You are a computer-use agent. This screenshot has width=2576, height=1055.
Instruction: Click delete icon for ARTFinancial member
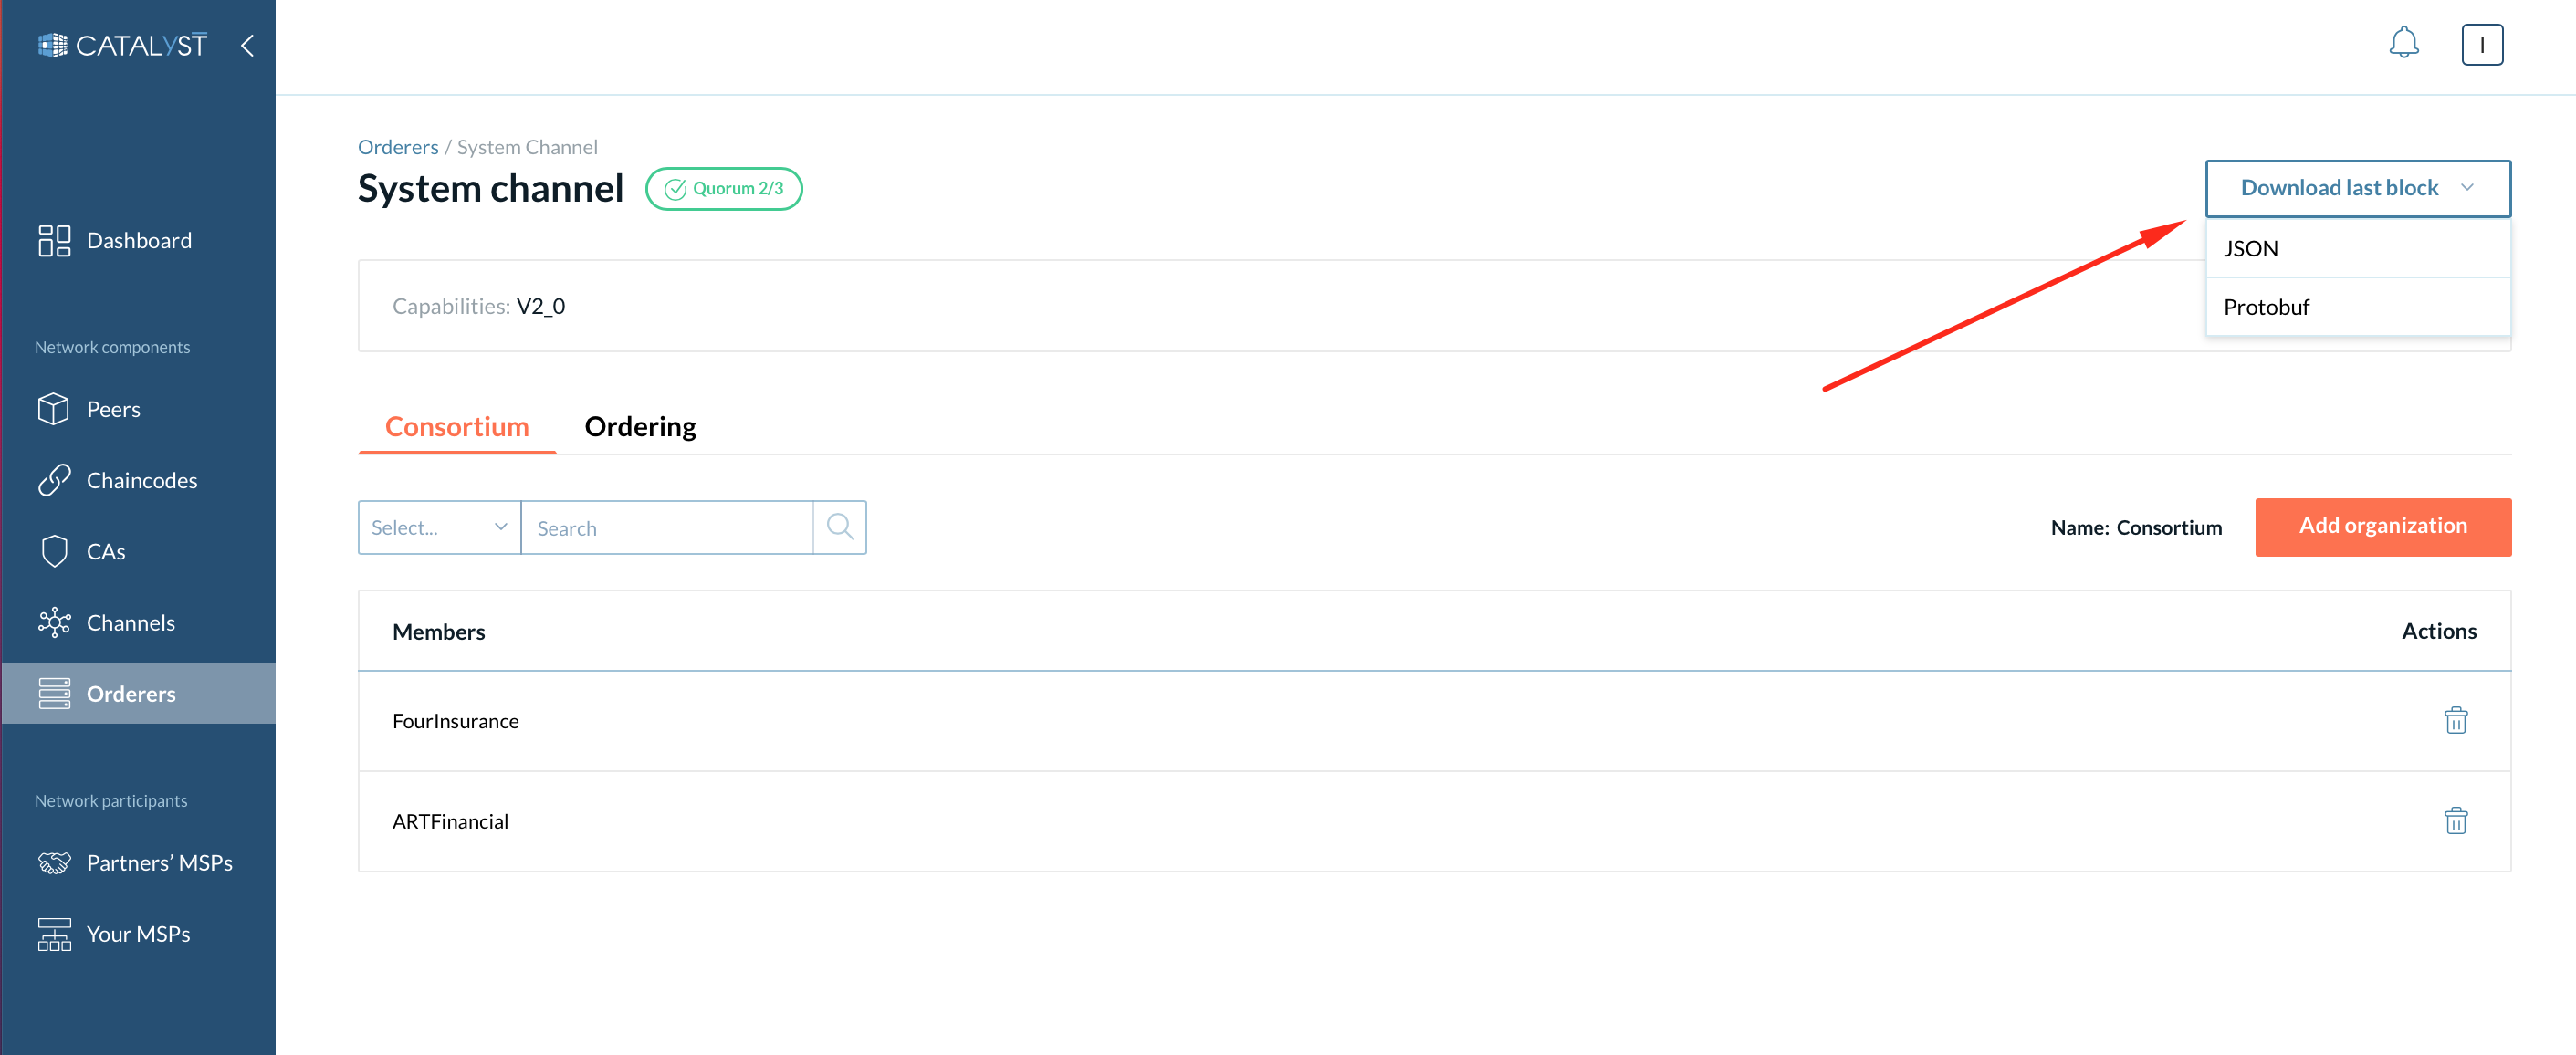click(x=2456, y=820)
